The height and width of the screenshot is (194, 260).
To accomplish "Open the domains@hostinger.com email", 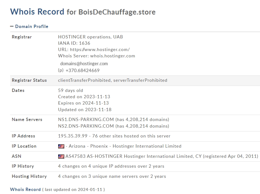I will tap(84, 64).
